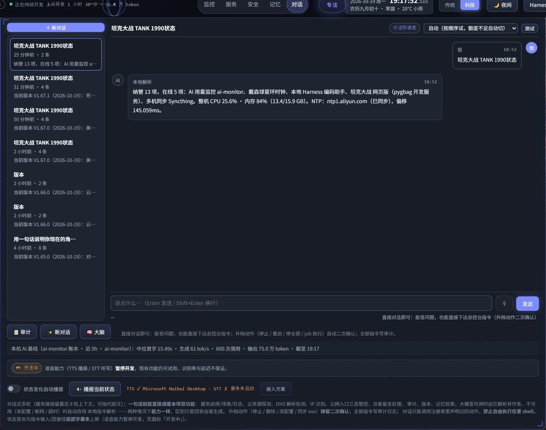Viewport: 546px width, 430px height.
Task: Open conversation from 50 分钟前
Action: click(56, 119)
